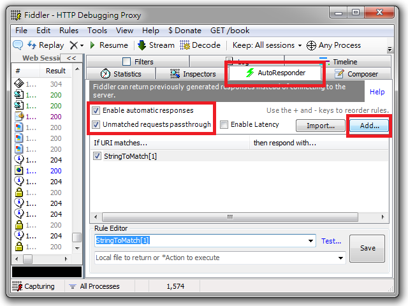
Task: Select the AutoResponder tab
Action: pyautogui.click(x=275, y=73)
